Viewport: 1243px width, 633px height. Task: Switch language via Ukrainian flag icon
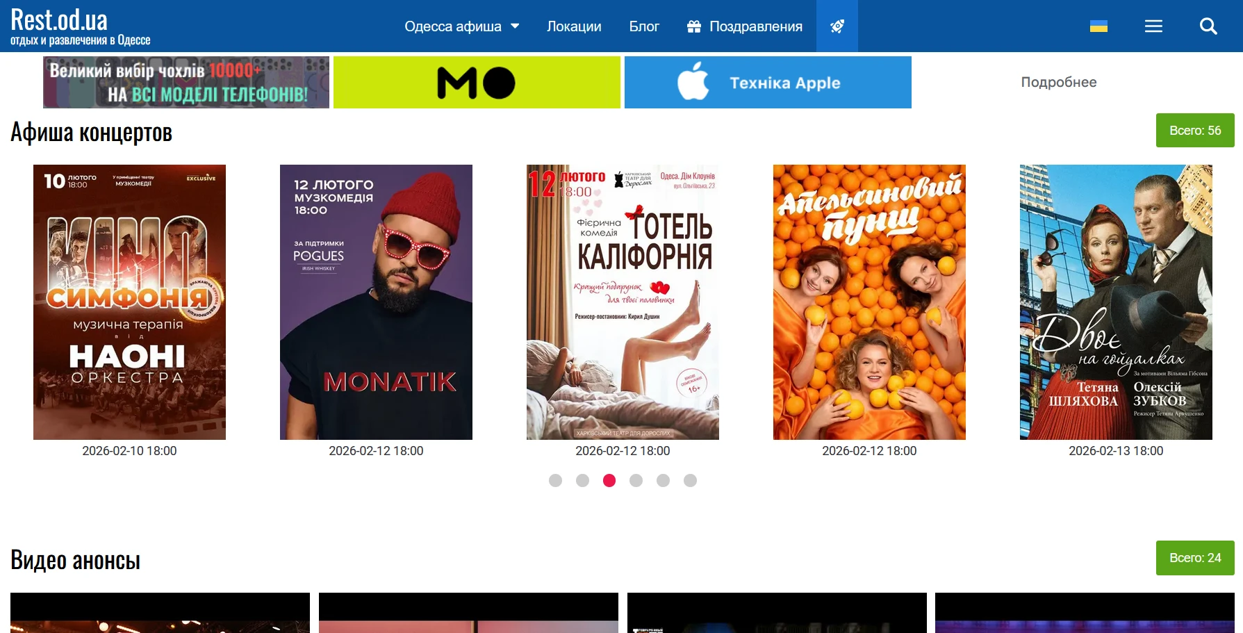1098,26
